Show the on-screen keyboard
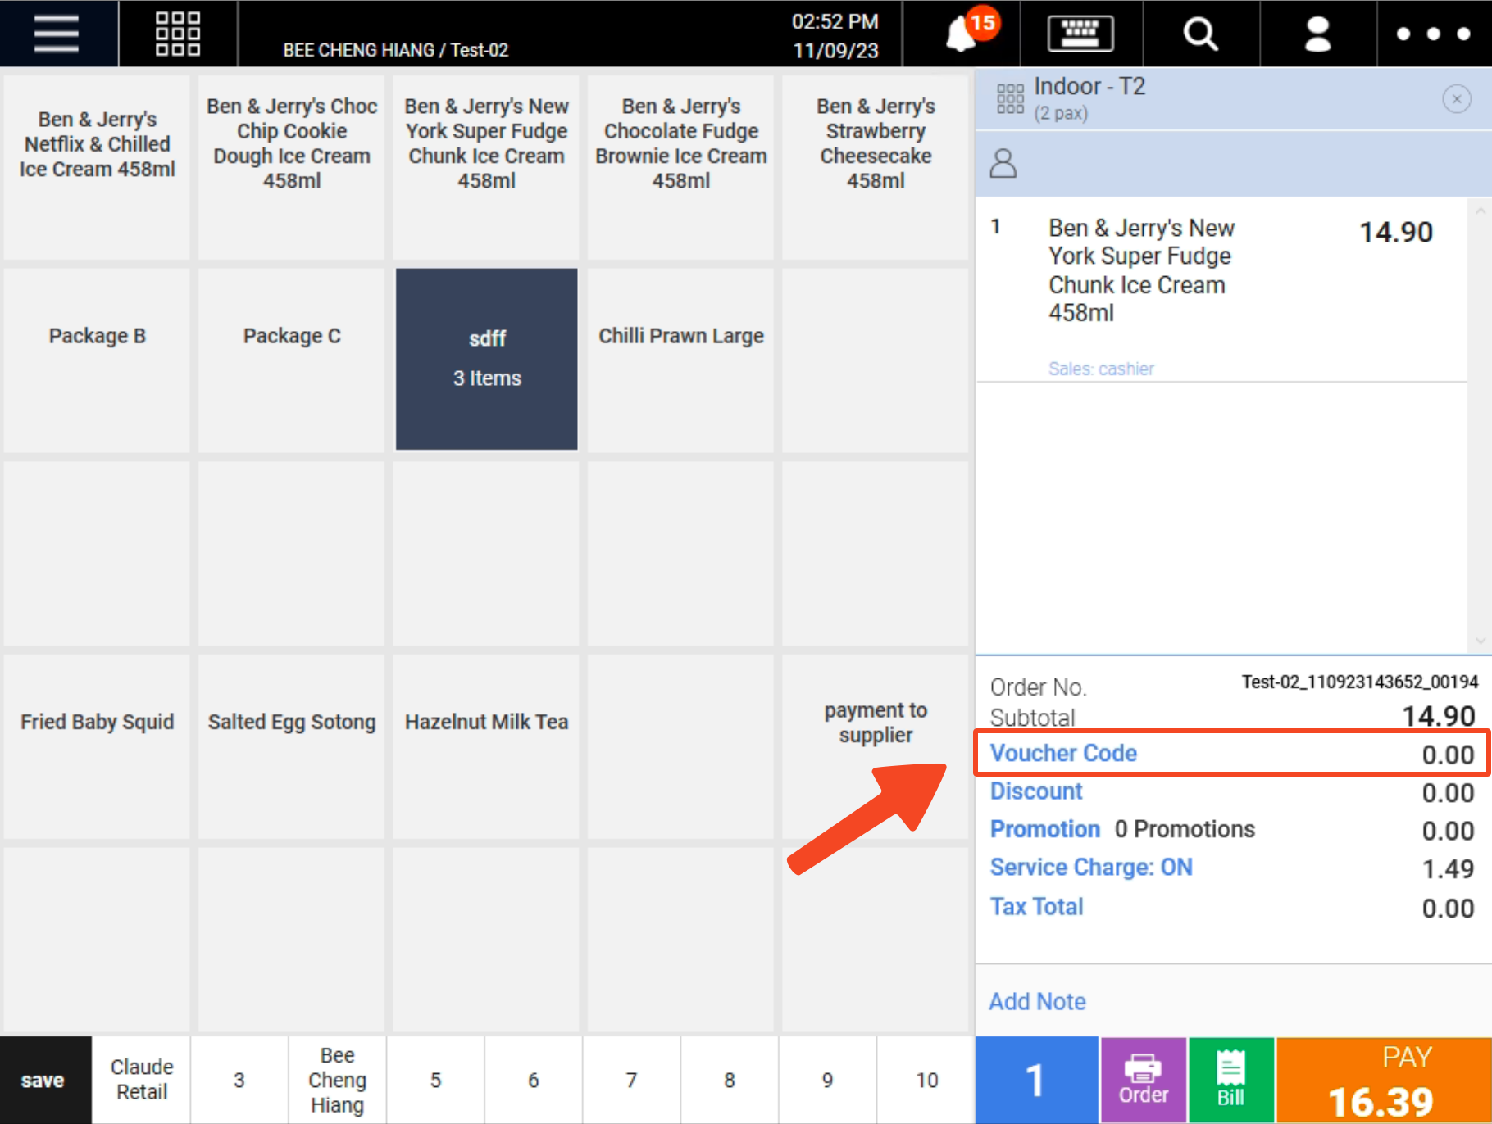Image resolution: width=1492 pixels, height=1124 pixels. (x=1080, y=34)
